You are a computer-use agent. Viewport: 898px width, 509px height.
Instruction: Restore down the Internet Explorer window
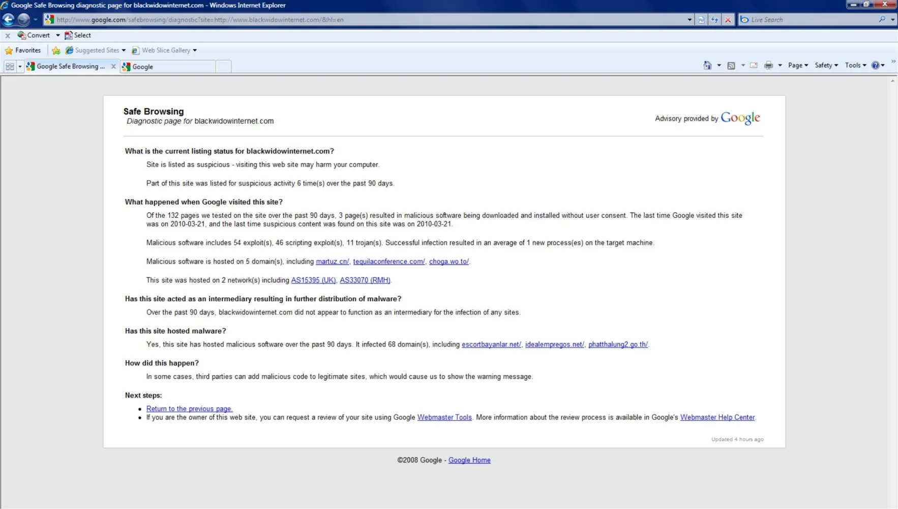[x=866, y=4]
